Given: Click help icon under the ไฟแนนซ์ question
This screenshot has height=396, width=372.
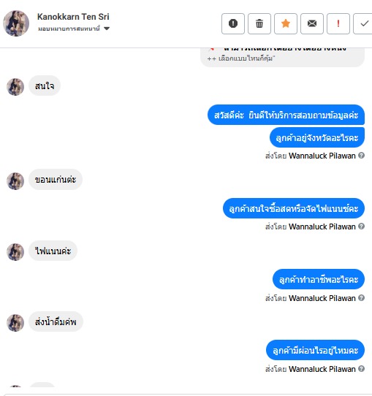Looking at the screenshot, I should click(x=361, y=226).
